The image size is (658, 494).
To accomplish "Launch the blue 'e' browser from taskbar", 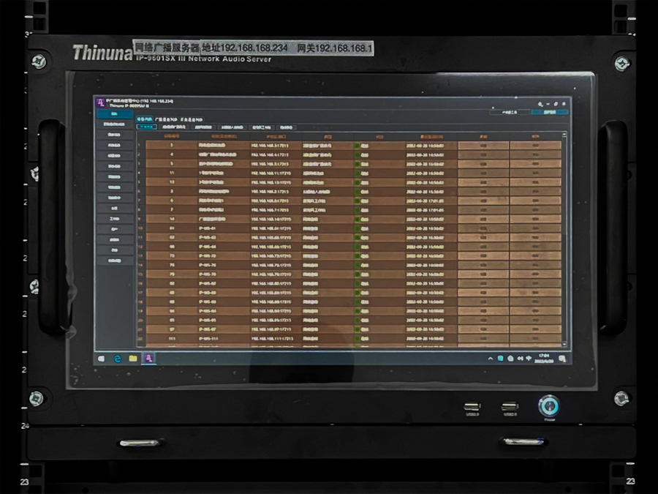I will [x=118, y=359].
